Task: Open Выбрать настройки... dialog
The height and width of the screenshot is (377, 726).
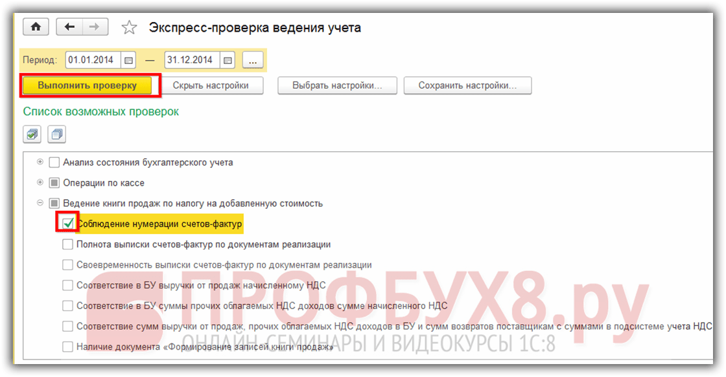Action: coord(336,85)
